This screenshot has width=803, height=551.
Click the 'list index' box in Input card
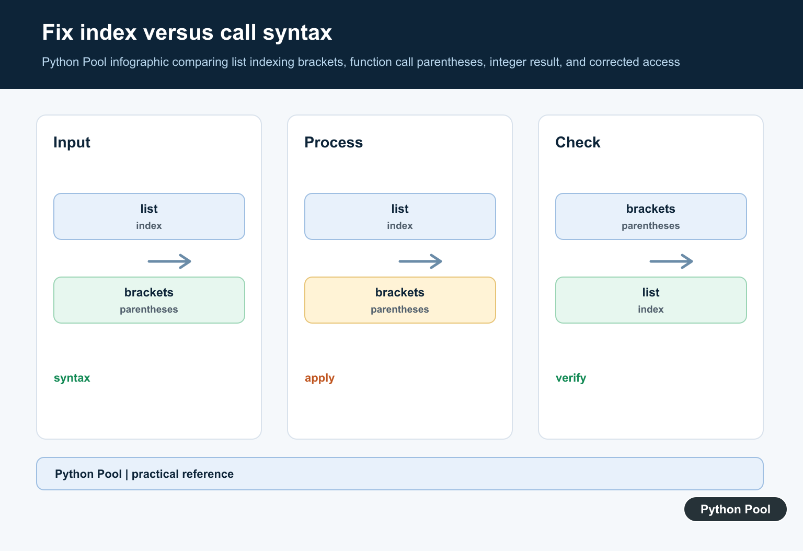coord(149,216)
